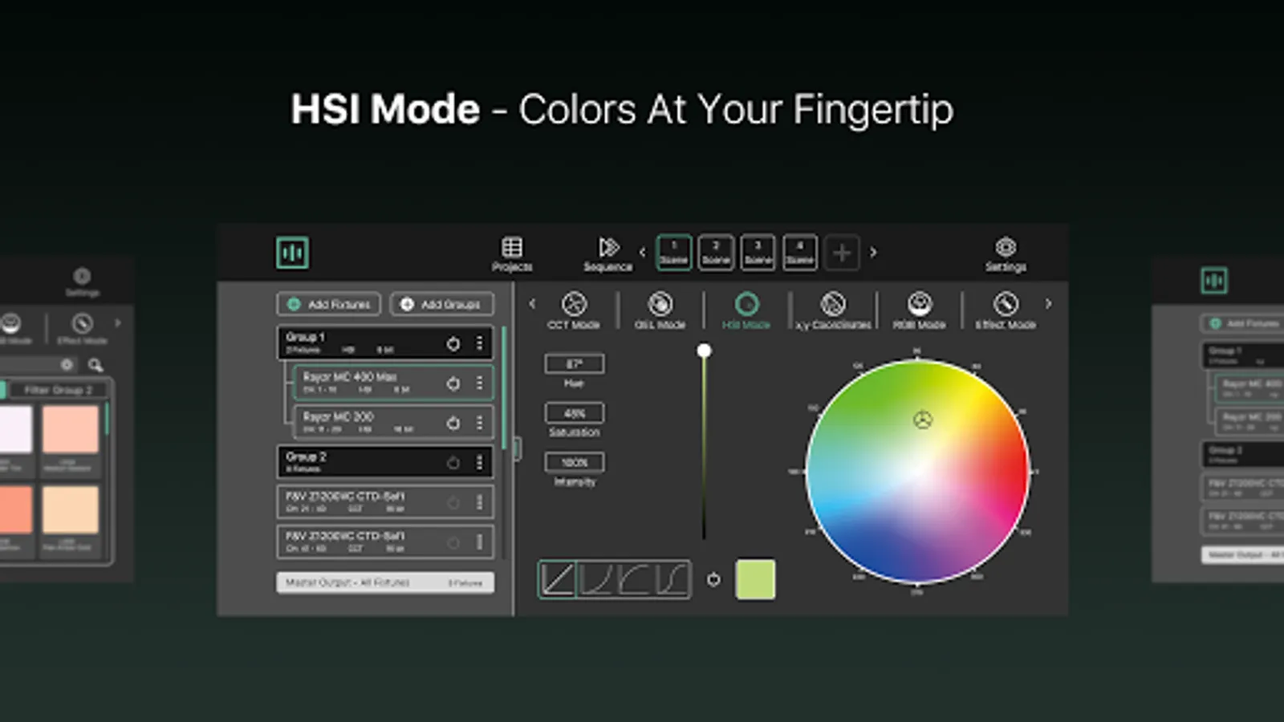
Task: Toggle power for Group 2
Action: pyautogui.click(x=453, y=463)
